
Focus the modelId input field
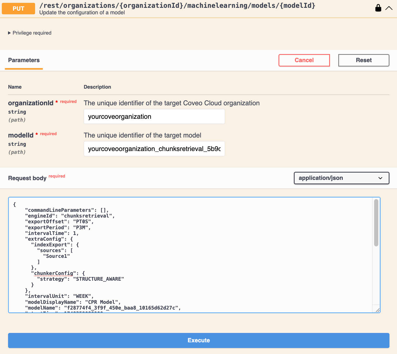click(x=154, y=149)
